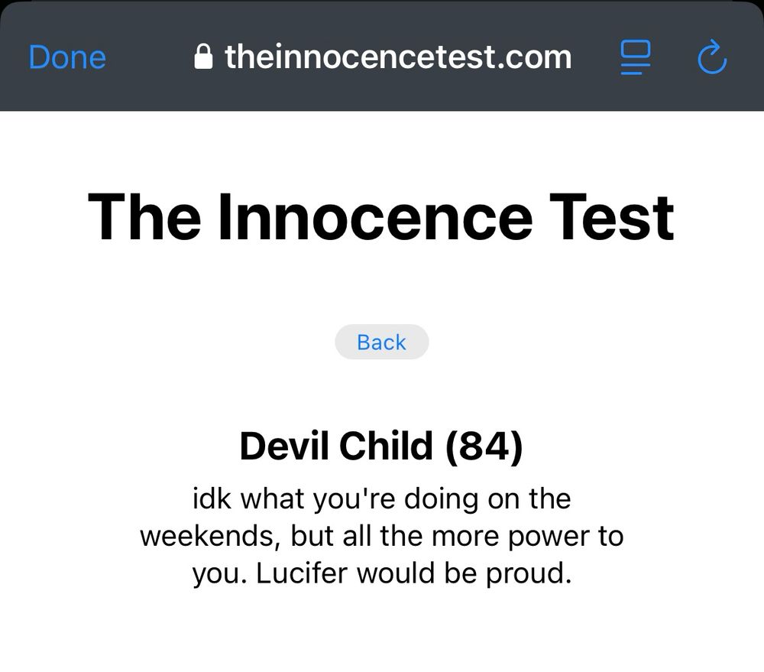Open the reader view icon
The width and height of the screenshot is (764, 672).
click(635, 57)
